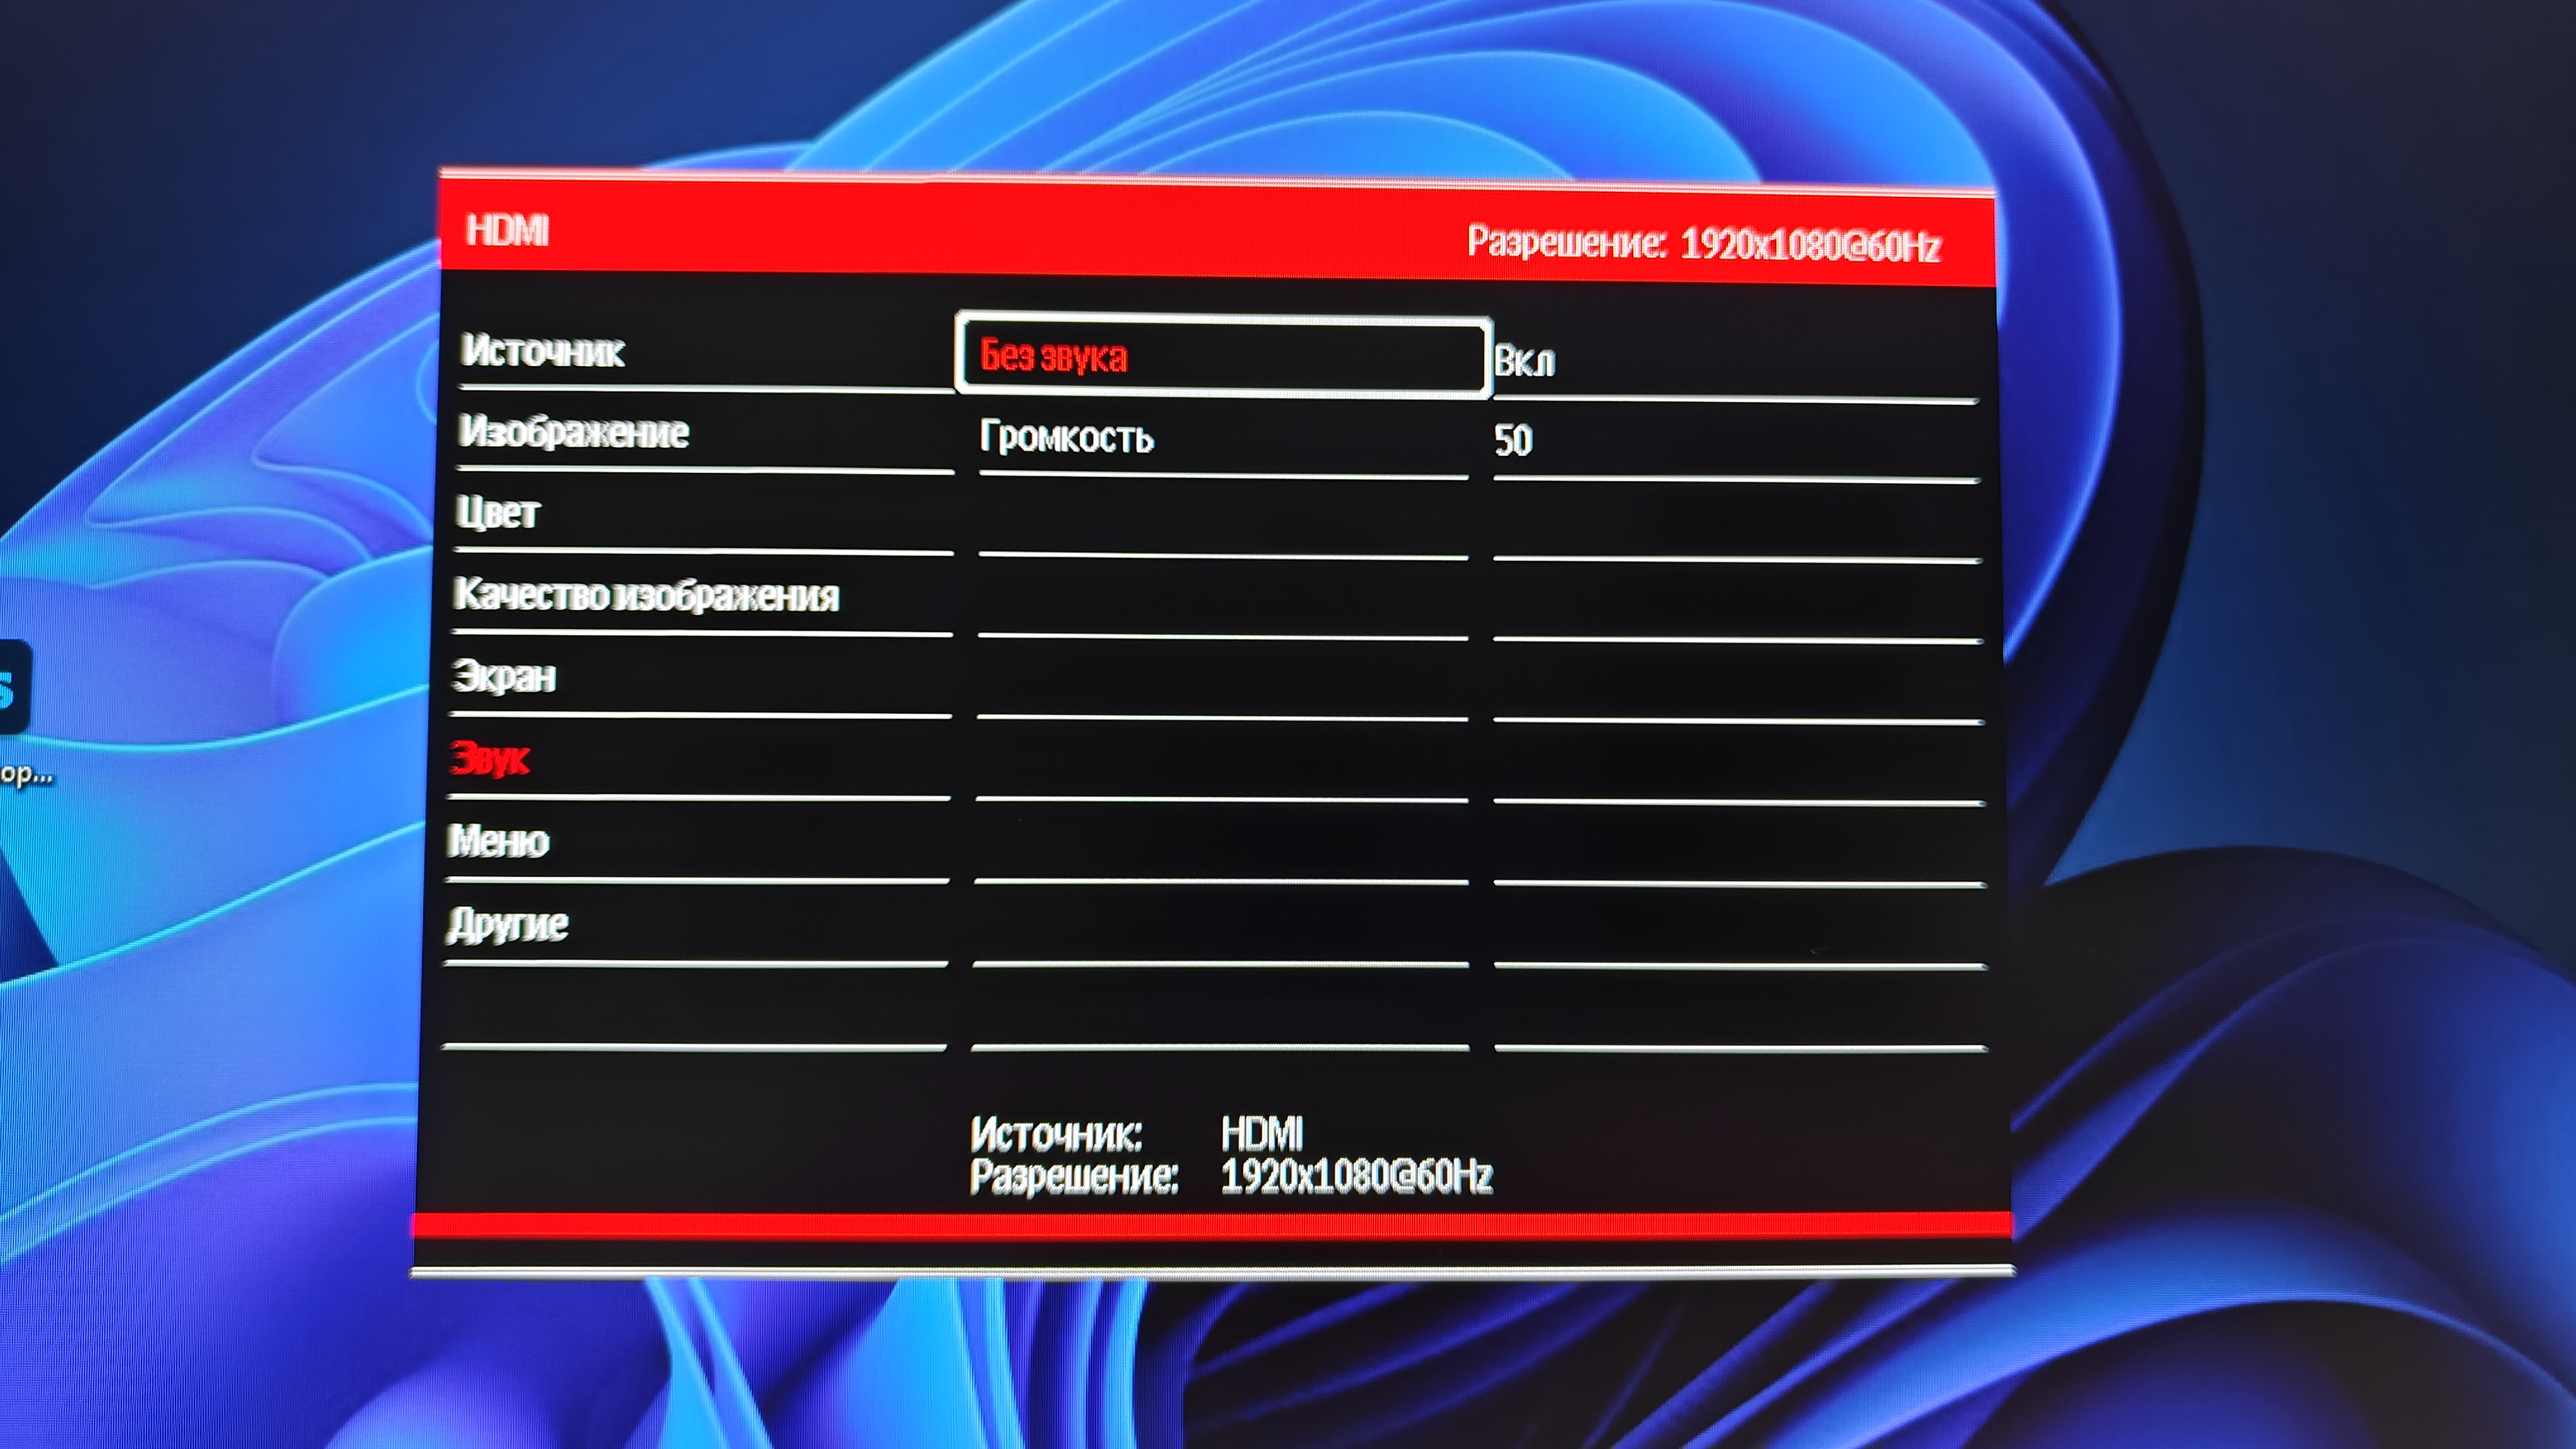Click the footer Разрешение: label
Viewport: 2576px width, 1449px height.
(x=1074, y=1176)
